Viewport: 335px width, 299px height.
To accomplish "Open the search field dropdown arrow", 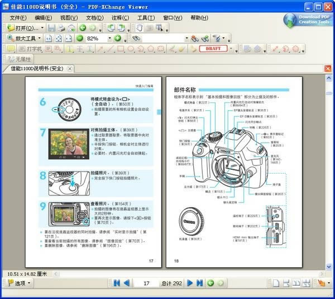I will (186, 38).
